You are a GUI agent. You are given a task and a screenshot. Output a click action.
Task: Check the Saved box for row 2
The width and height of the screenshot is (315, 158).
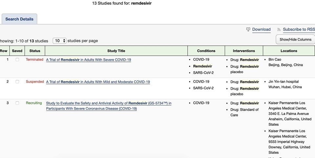click(17, 82)
